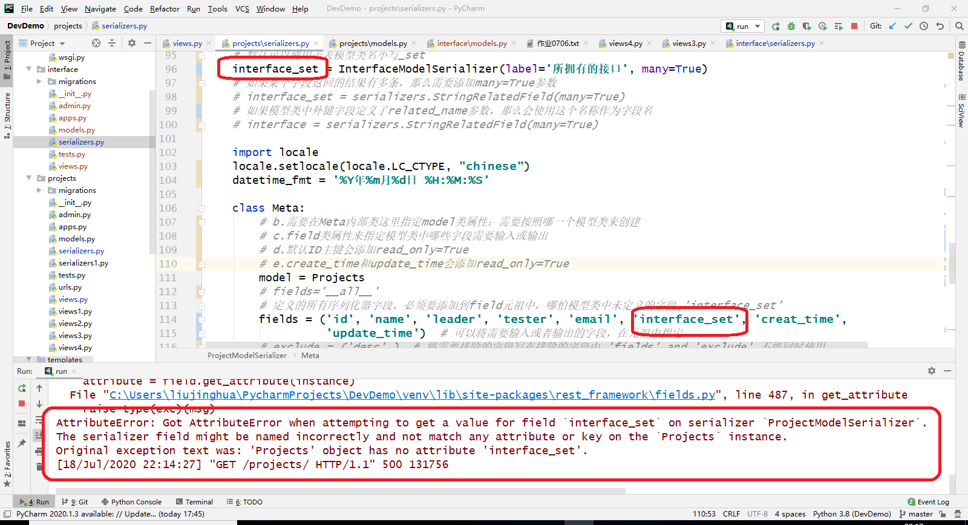Collapse the projects folder in tree
The height and width of the screenshot is (525, 968).
[28, 178]
